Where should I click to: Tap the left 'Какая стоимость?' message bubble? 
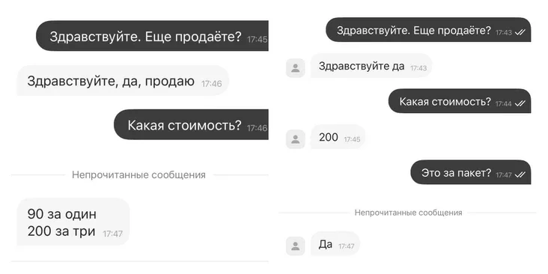tap(191, 124)
